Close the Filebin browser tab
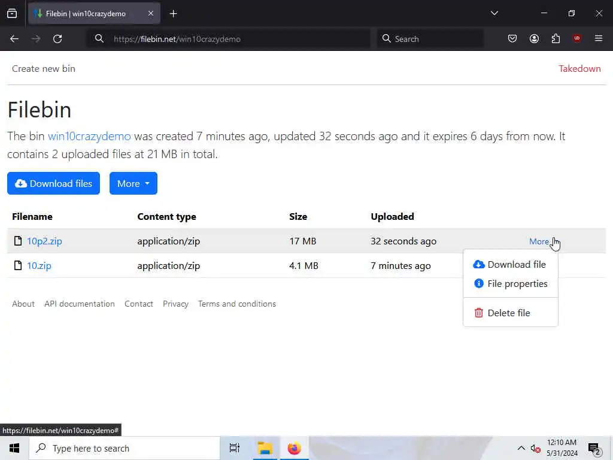The image size is (613, 460). [150, 13]
